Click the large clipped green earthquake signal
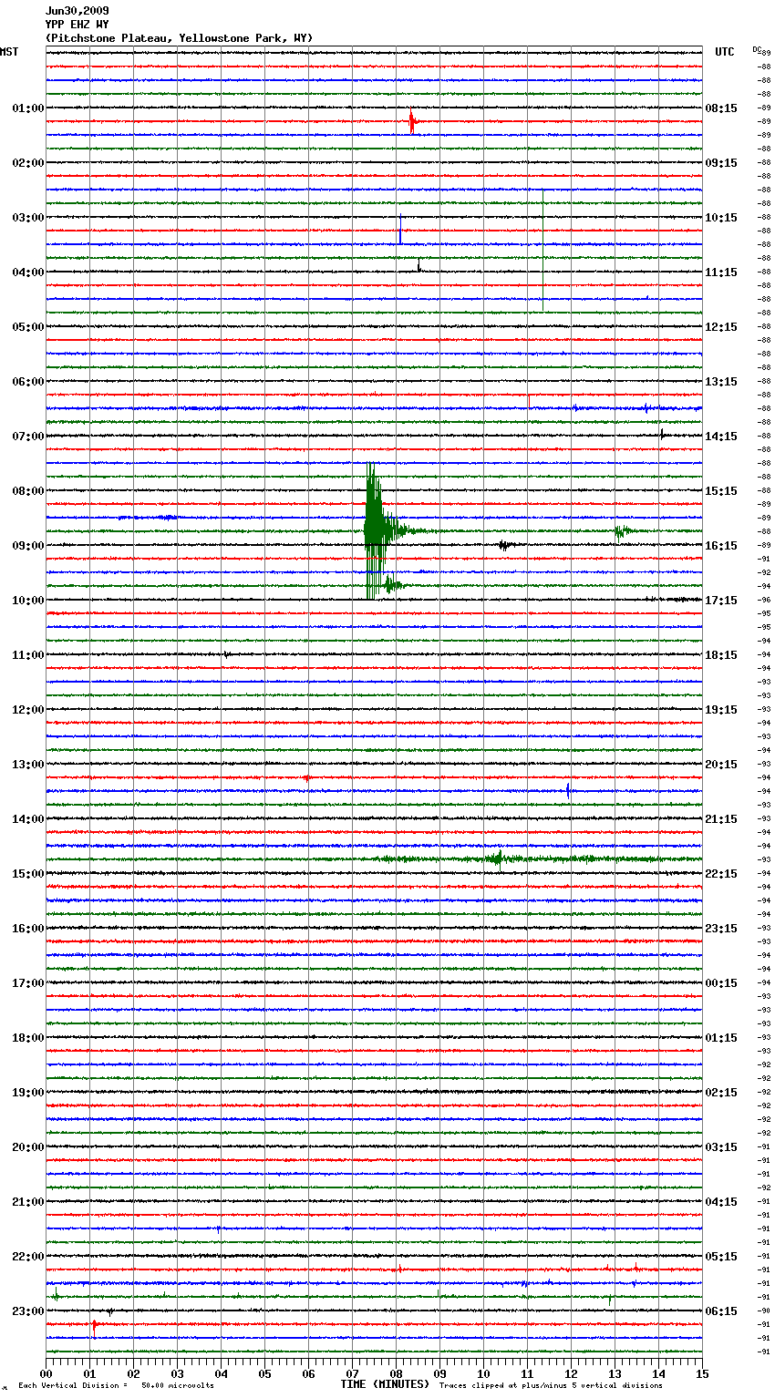Screen dimensions: 775x1398 click(376, 530)
